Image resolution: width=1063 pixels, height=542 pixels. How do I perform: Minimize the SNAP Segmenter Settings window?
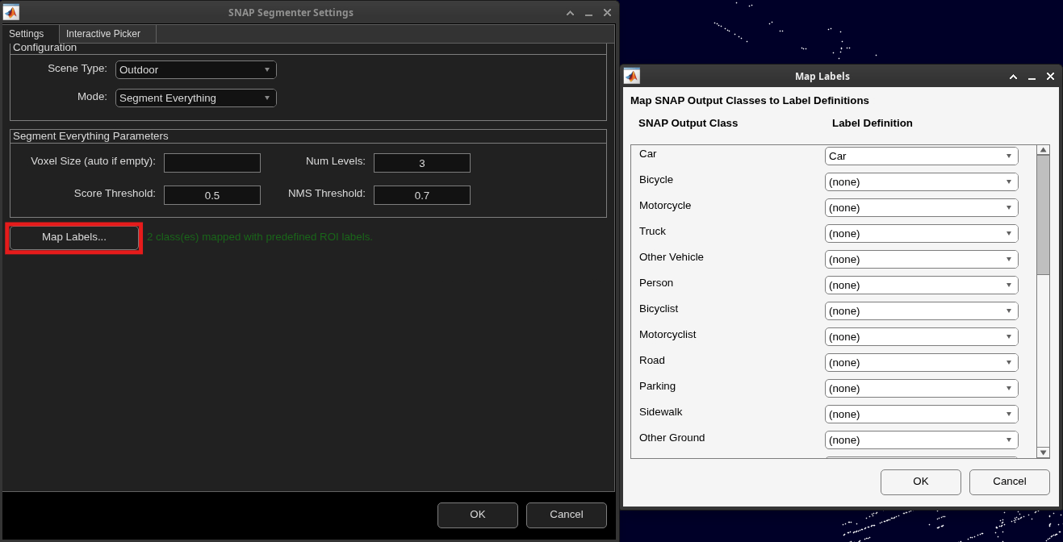coord(588,13)
